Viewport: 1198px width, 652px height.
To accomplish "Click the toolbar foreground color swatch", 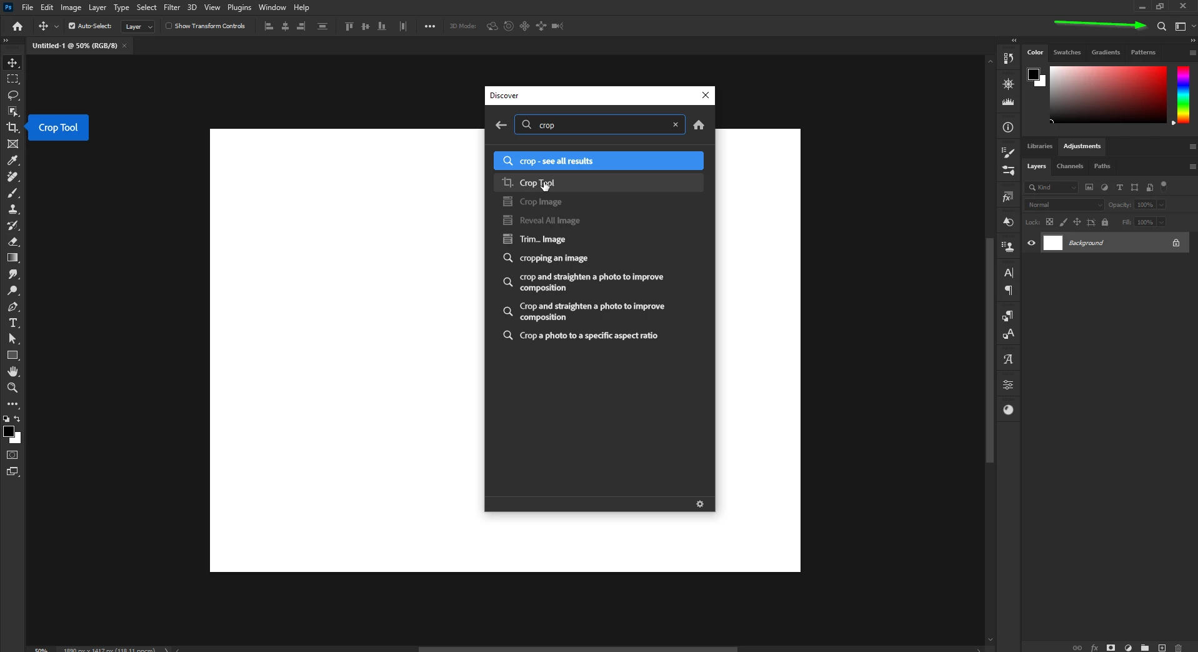I will tap(9, 431).
